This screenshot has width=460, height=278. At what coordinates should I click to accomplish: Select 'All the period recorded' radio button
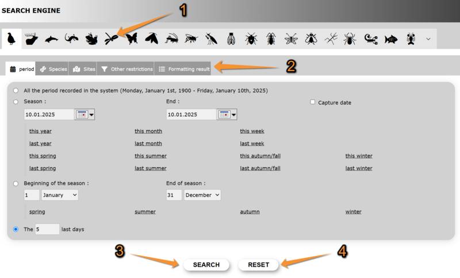[16, 91]
